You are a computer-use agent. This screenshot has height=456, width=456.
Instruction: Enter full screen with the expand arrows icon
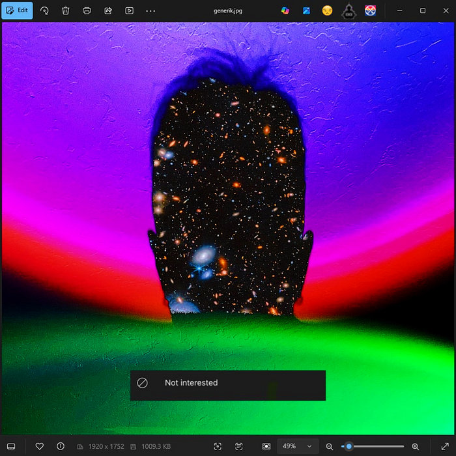point(445,446)
